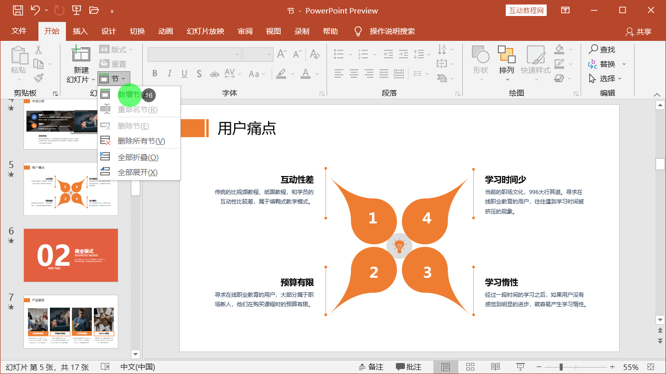Click the Cut scissors icon
This screenshot has height=374, width=666.
(38, 49)
